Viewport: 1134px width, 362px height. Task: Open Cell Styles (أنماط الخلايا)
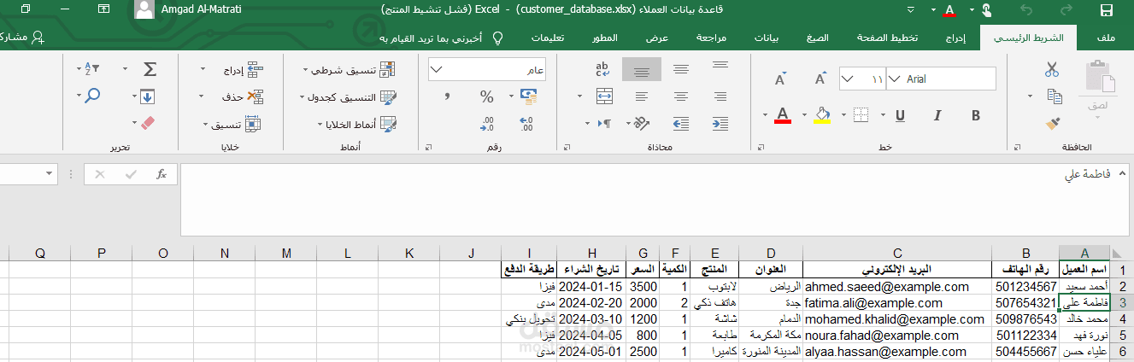point(357,124)
